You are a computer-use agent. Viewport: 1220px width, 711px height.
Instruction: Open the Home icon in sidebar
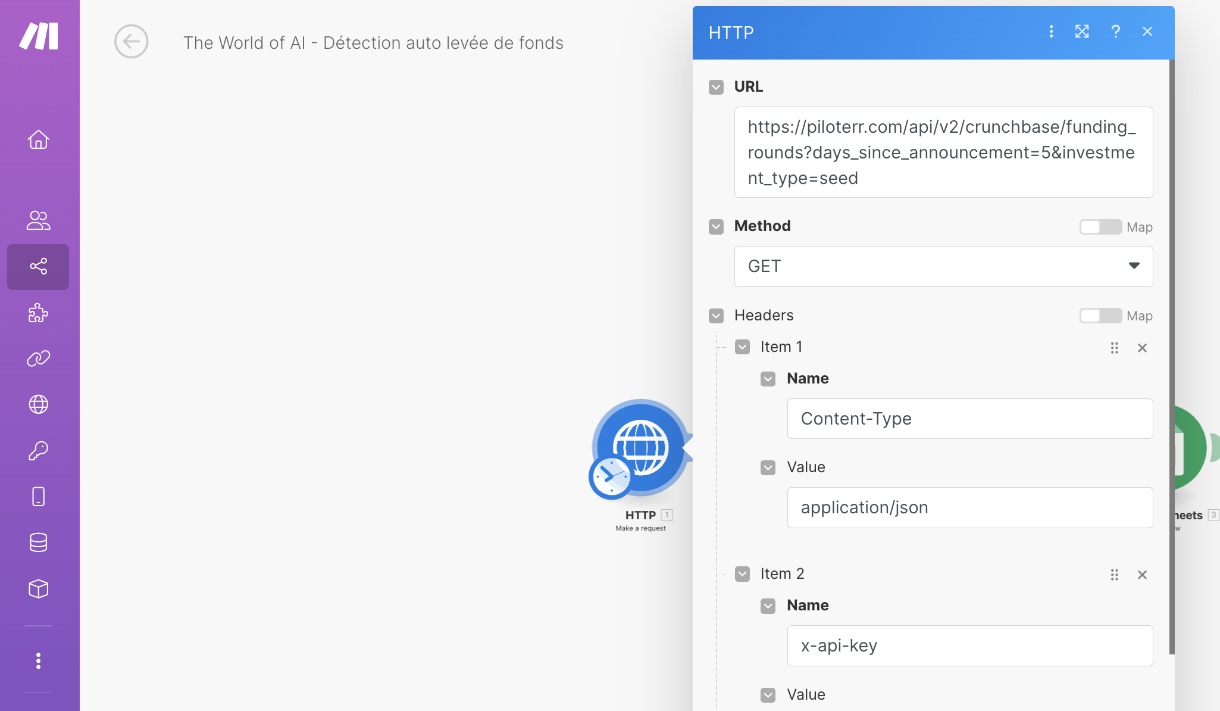(38, 139)
